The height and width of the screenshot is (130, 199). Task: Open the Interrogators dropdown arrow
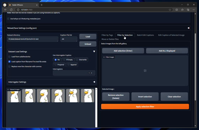point(92,73)
